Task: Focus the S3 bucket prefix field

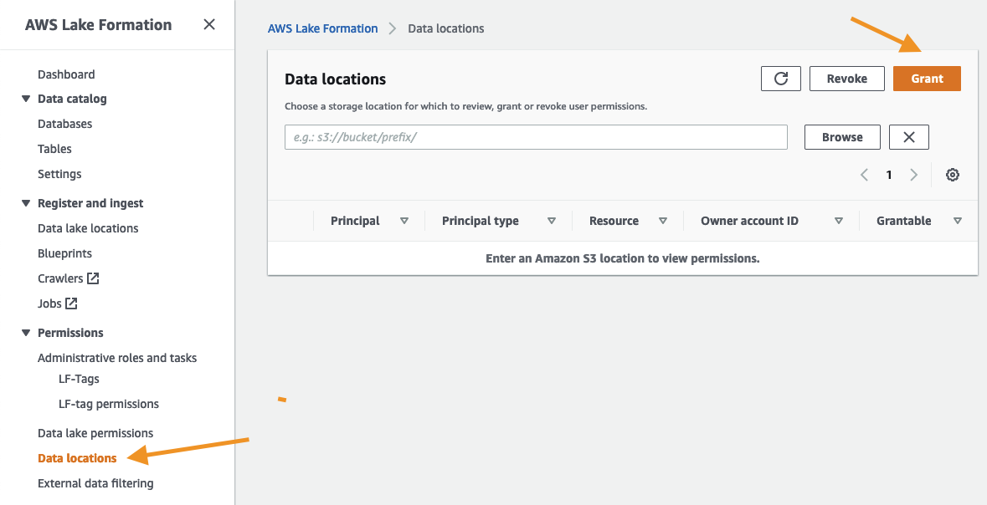Action: 536,137
